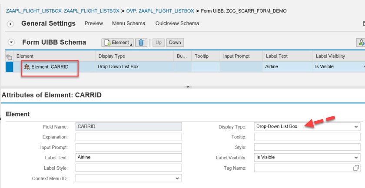Delete the selected element with the trash icon
Viewport: 365px width, 188px height.
(141, 43)
